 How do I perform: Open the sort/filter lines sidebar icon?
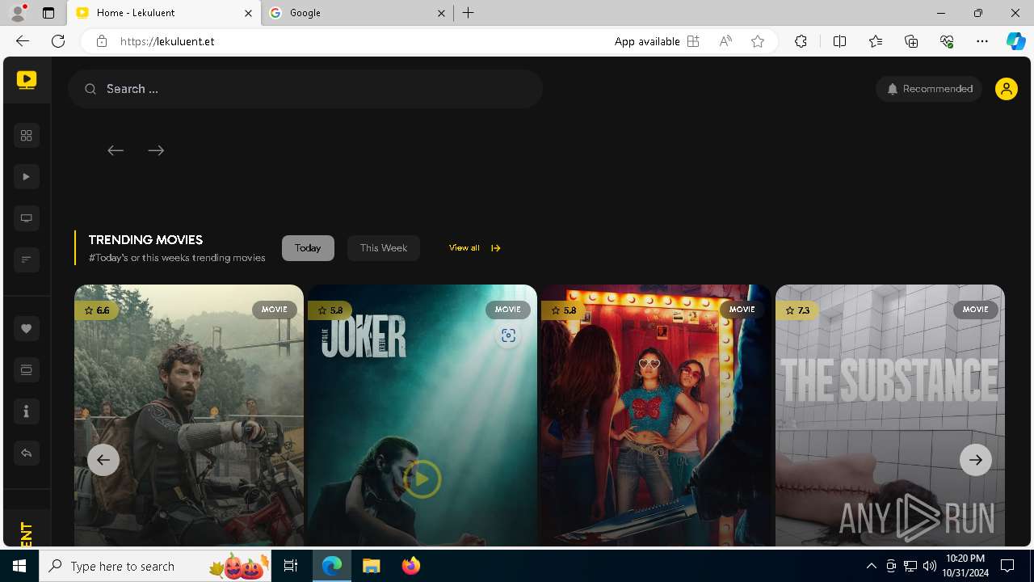tap(27, 259)
